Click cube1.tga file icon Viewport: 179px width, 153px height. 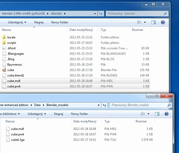pyautogui.click(x=8, y=140)
